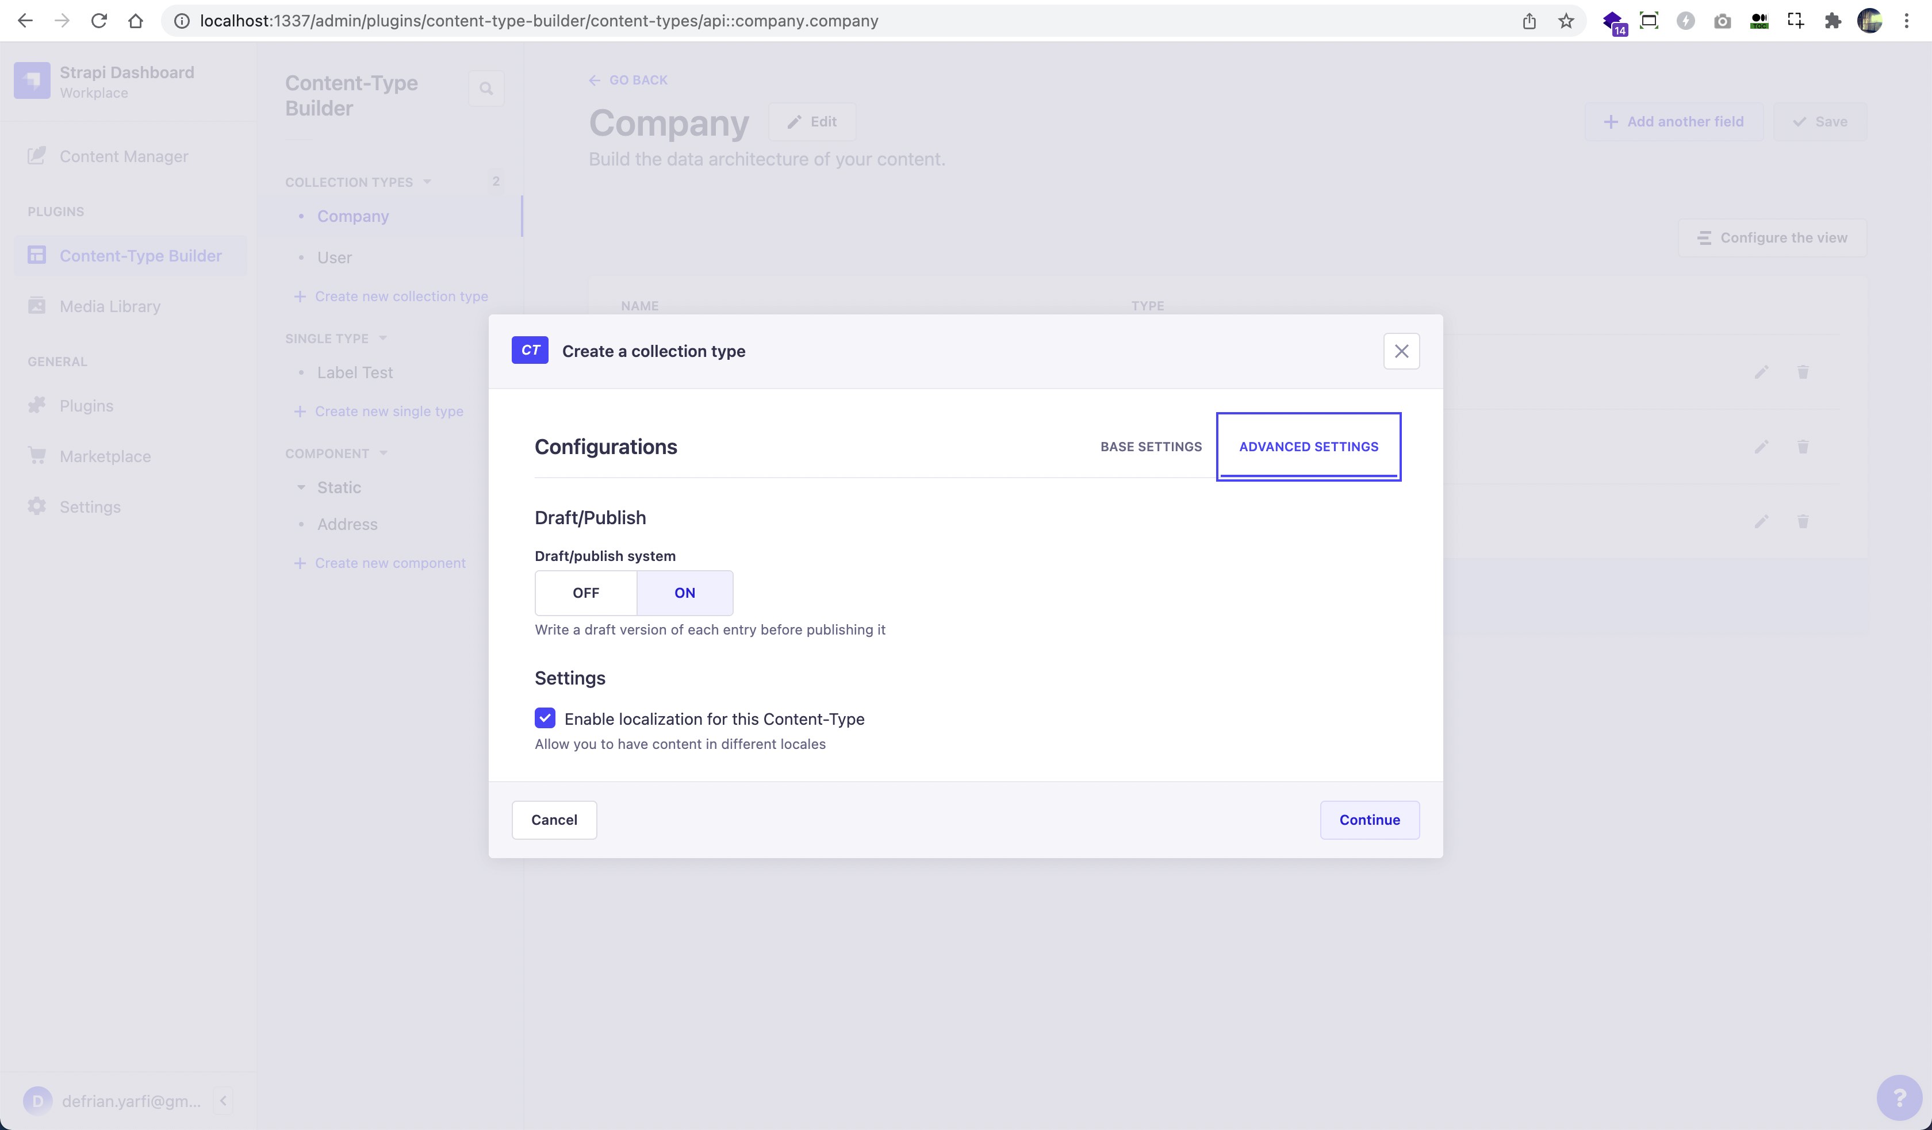Click the Cancel button
This screenshot has width=1932, height=1130.
point(554,819)
